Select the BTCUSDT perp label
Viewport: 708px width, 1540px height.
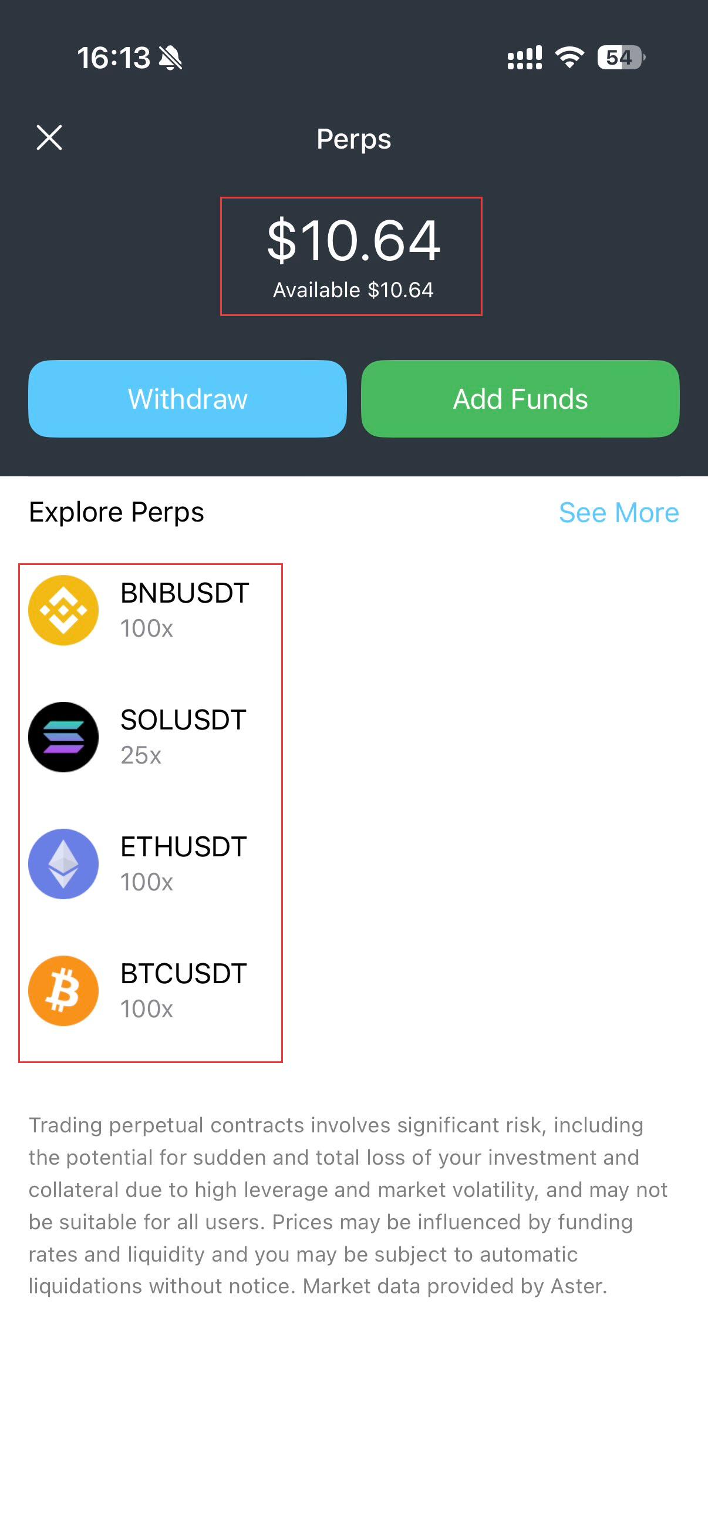point(183,973)
